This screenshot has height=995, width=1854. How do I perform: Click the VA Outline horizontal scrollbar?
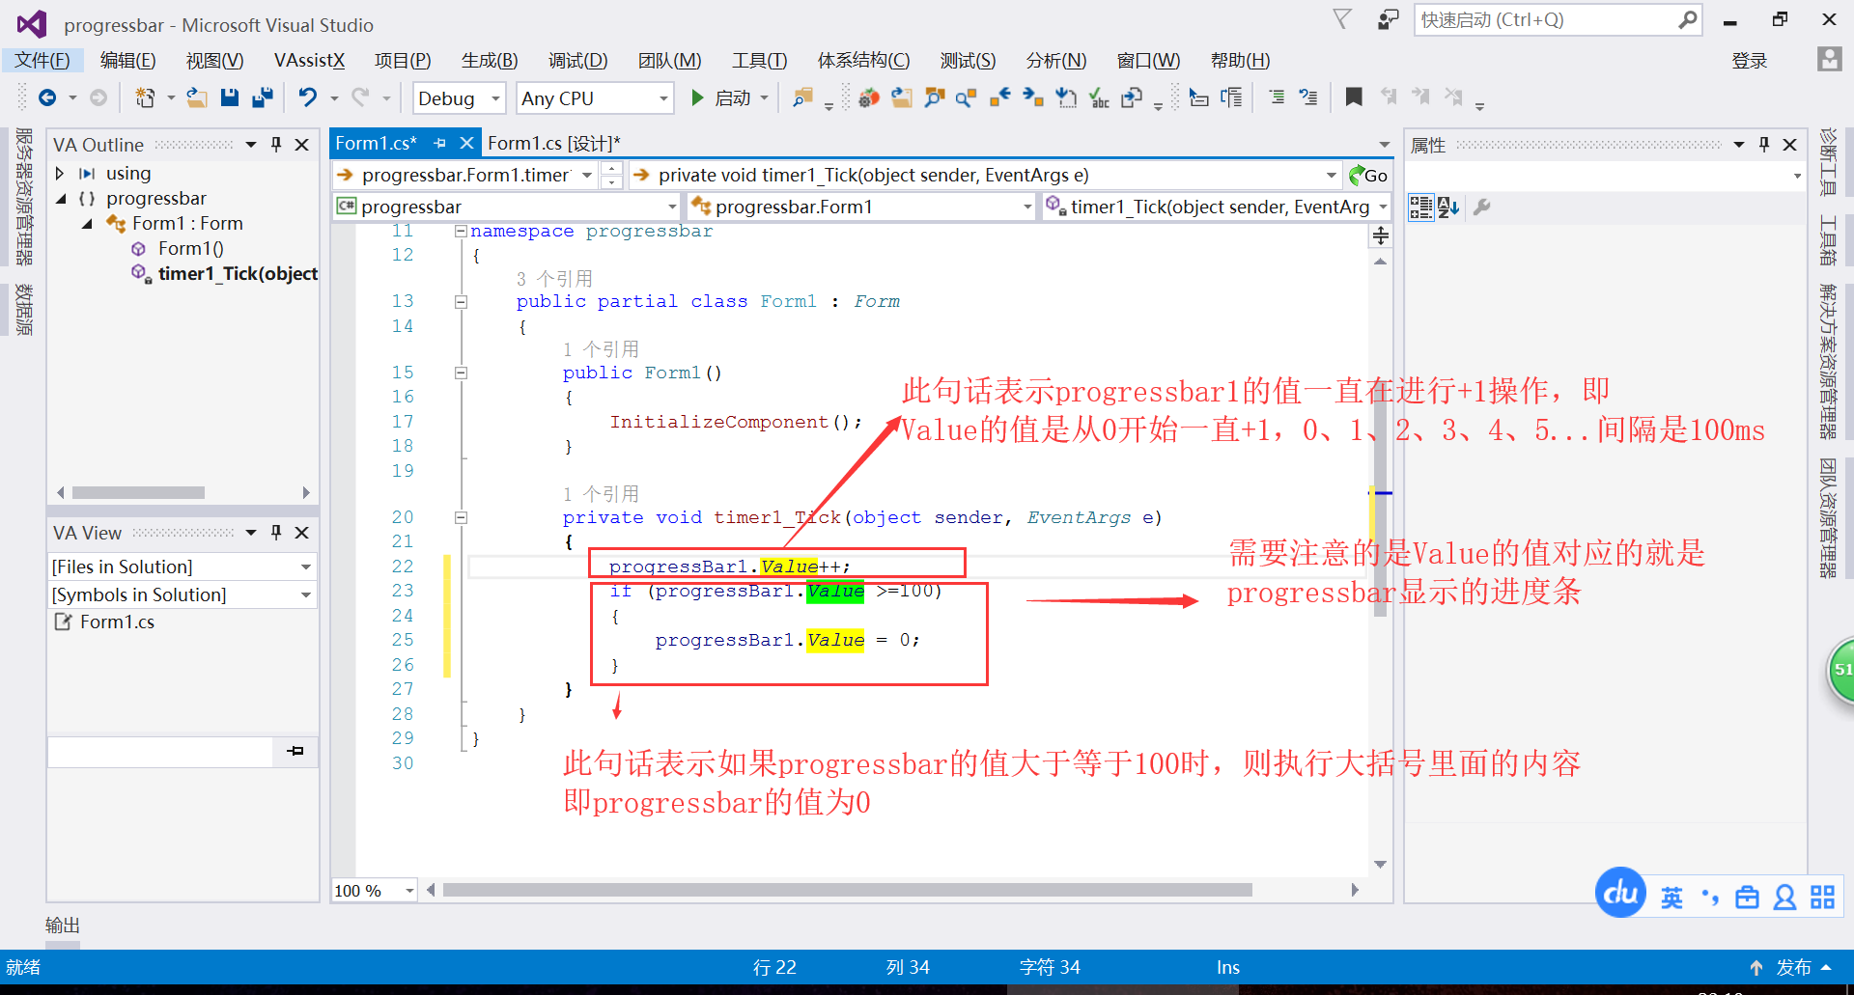pyautogui.click(x=138, y=492)
